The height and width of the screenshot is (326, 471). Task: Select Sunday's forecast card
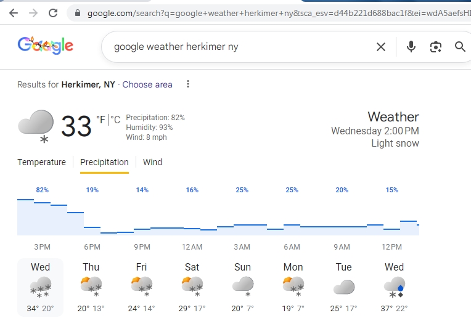(243, 287)
